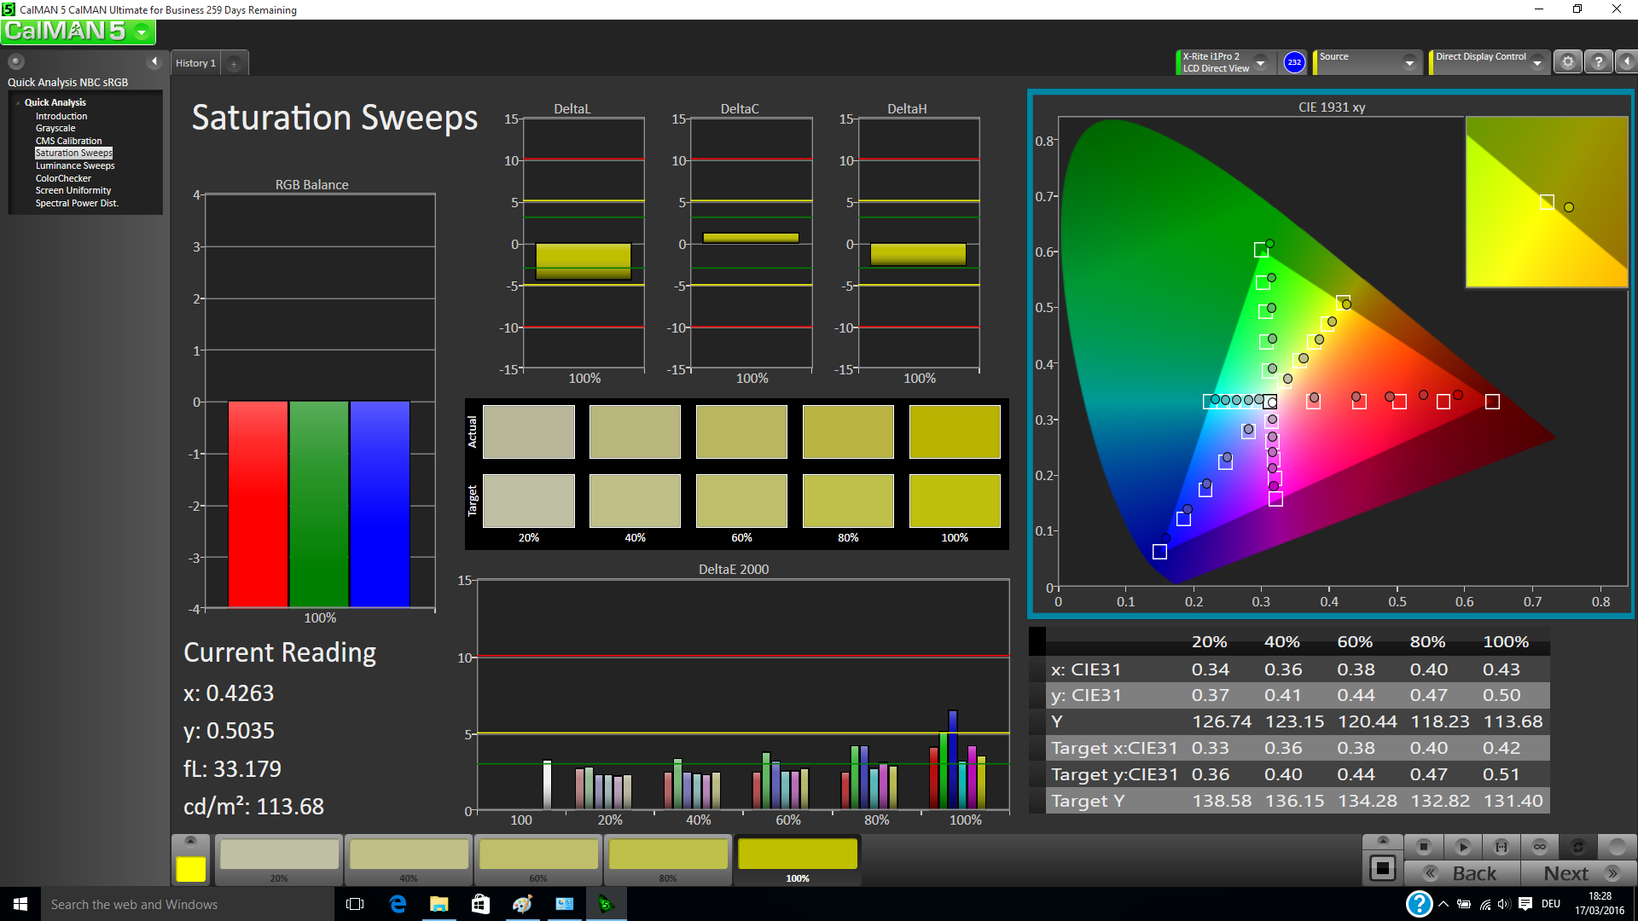Open the help question mark button
Viewport: 1638px width, 921px height.
(1599, 62)
